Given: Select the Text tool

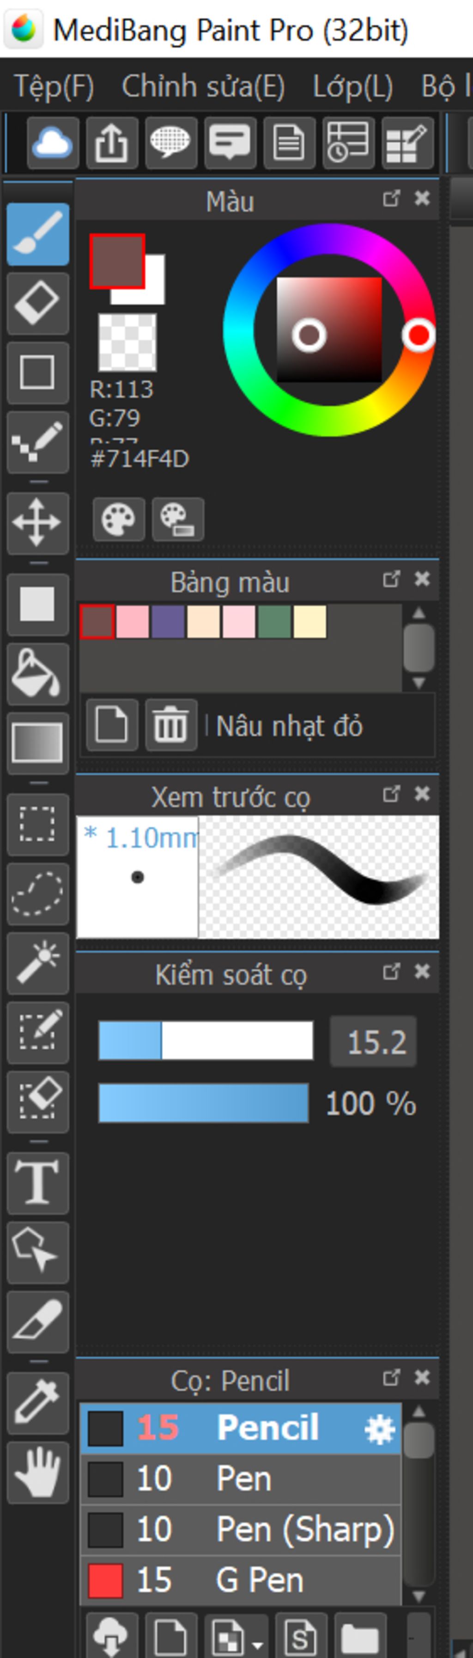Looking at the screenshot, I should click(37, 1183).
